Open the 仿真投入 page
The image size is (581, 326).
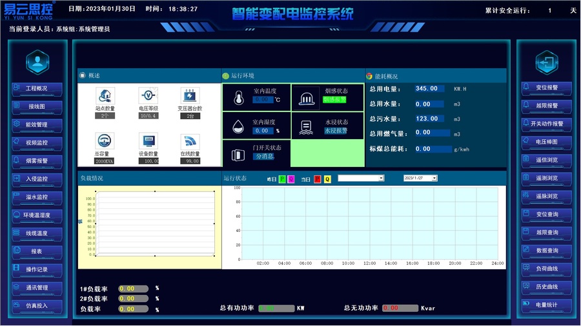37,306
